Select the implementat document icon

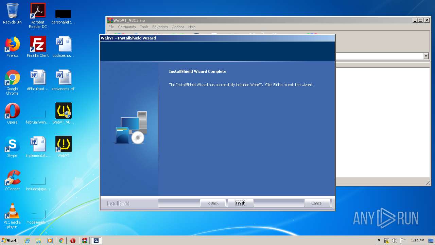pyautogui.click(x=38, y=147)
